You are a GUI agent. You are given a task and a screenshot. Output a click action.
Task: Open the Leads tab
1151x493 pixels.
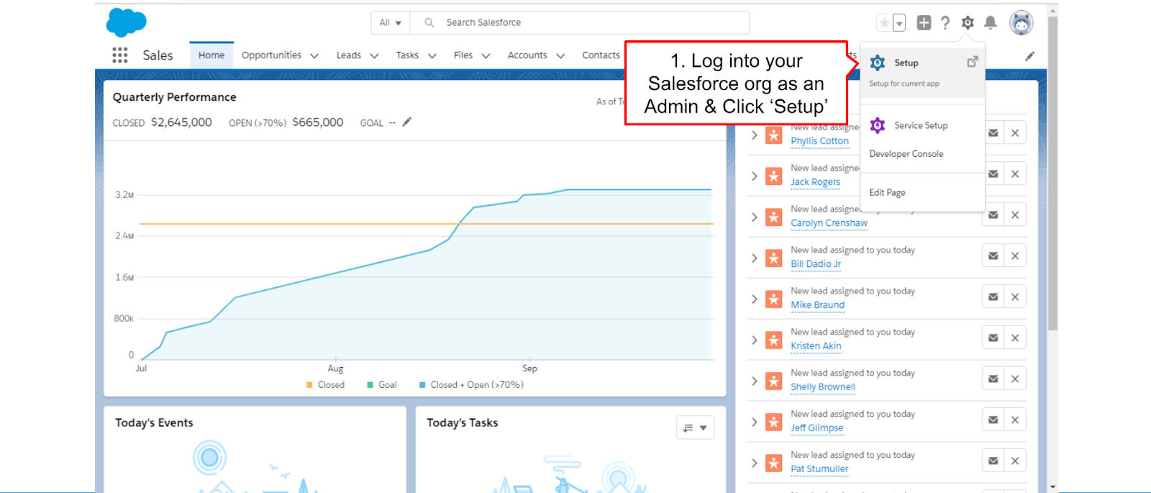click(349, 55)
